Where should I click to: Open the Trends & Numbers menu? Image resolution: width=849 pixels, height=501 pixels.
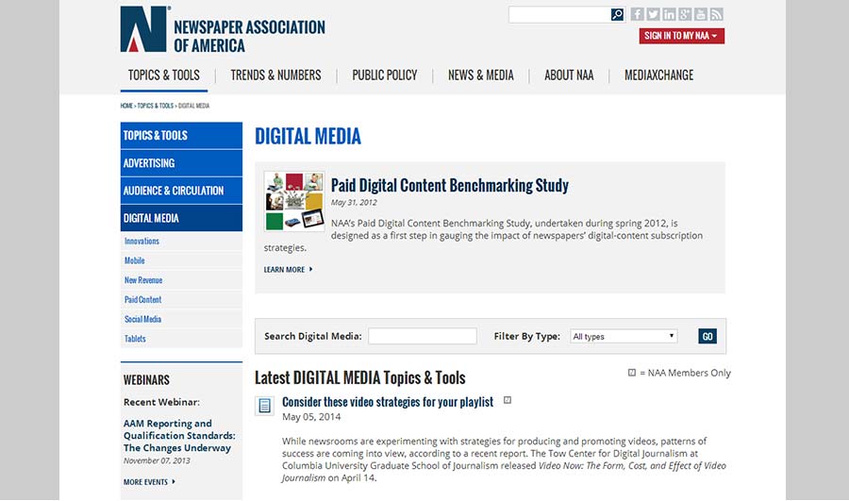275,75
